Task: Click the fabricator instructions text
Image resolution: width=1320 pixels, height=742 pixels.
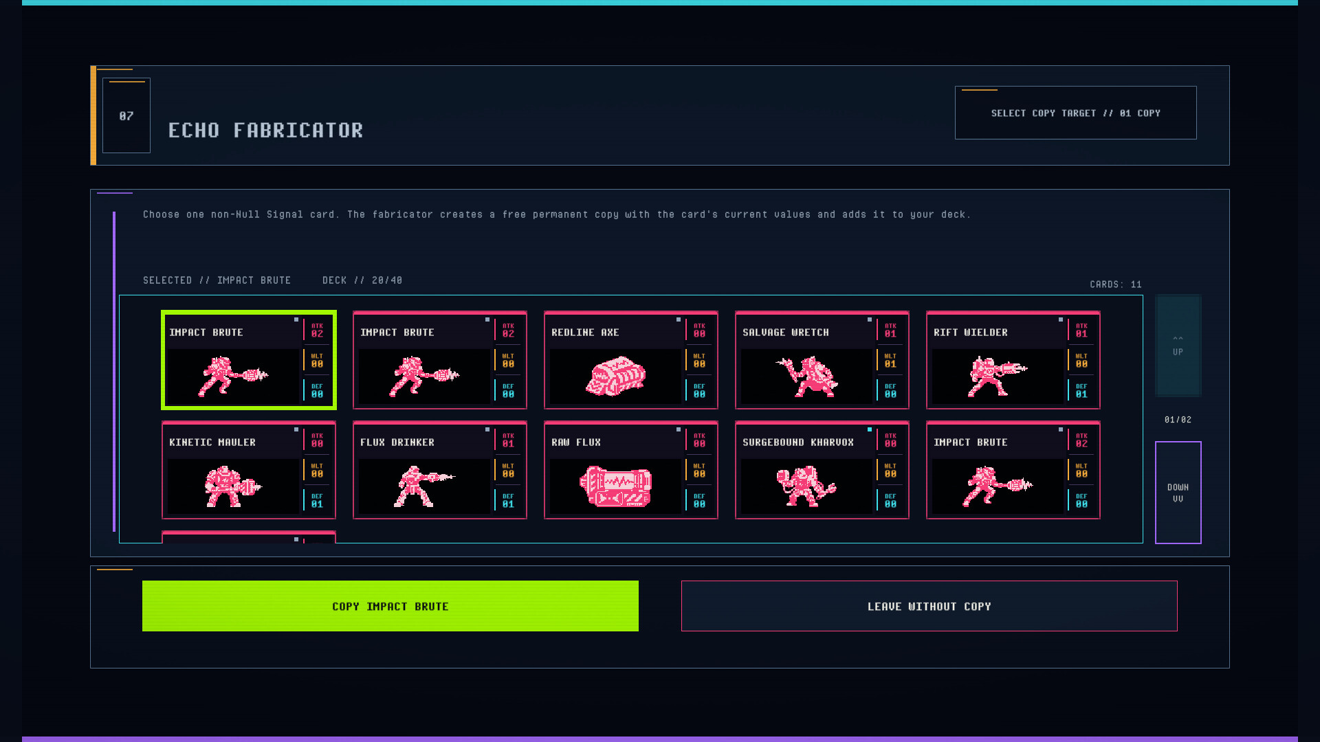Action: click(557, 214)
